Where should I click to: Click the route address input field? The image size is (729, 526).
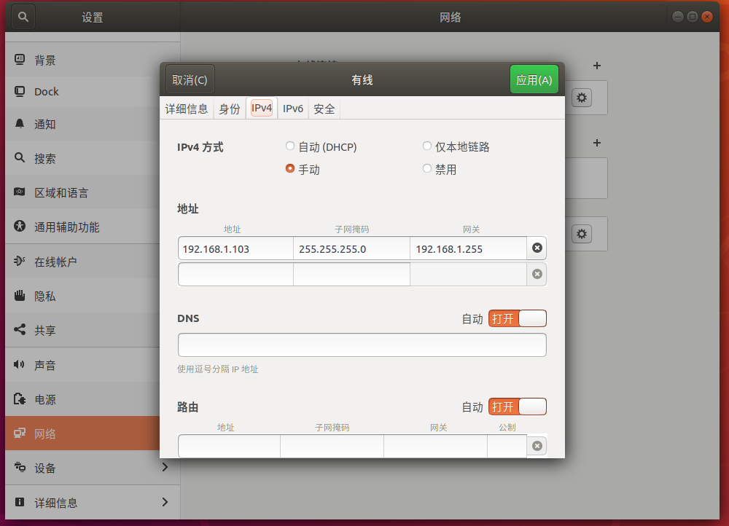(229, 446)
